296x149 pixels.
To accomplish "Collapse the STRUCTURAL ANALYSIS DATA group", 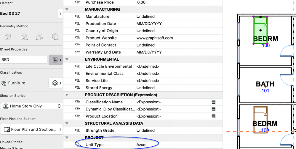I will point(67,123).
